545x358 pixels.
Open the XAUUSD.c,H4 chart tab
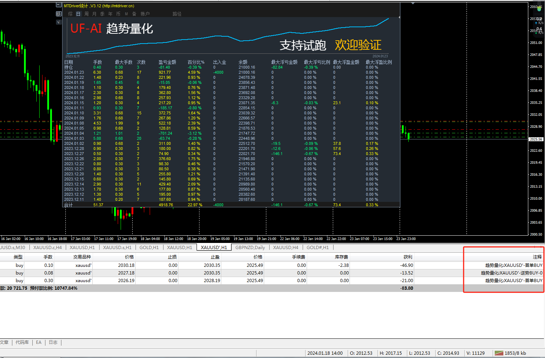tap(48, 247)
